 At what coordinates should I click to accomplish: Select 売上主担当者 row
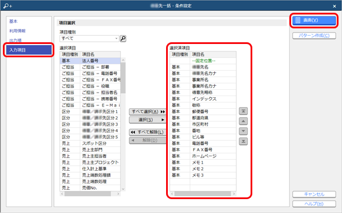pyautogui.click(x=90, y=156)
